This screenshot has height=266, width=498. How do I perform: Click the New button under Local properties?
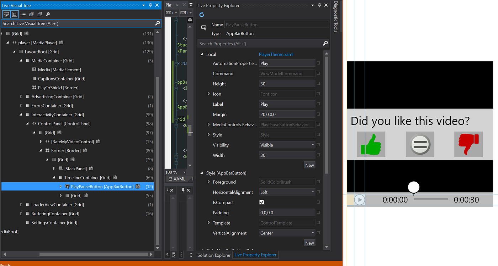coord(309,165)
